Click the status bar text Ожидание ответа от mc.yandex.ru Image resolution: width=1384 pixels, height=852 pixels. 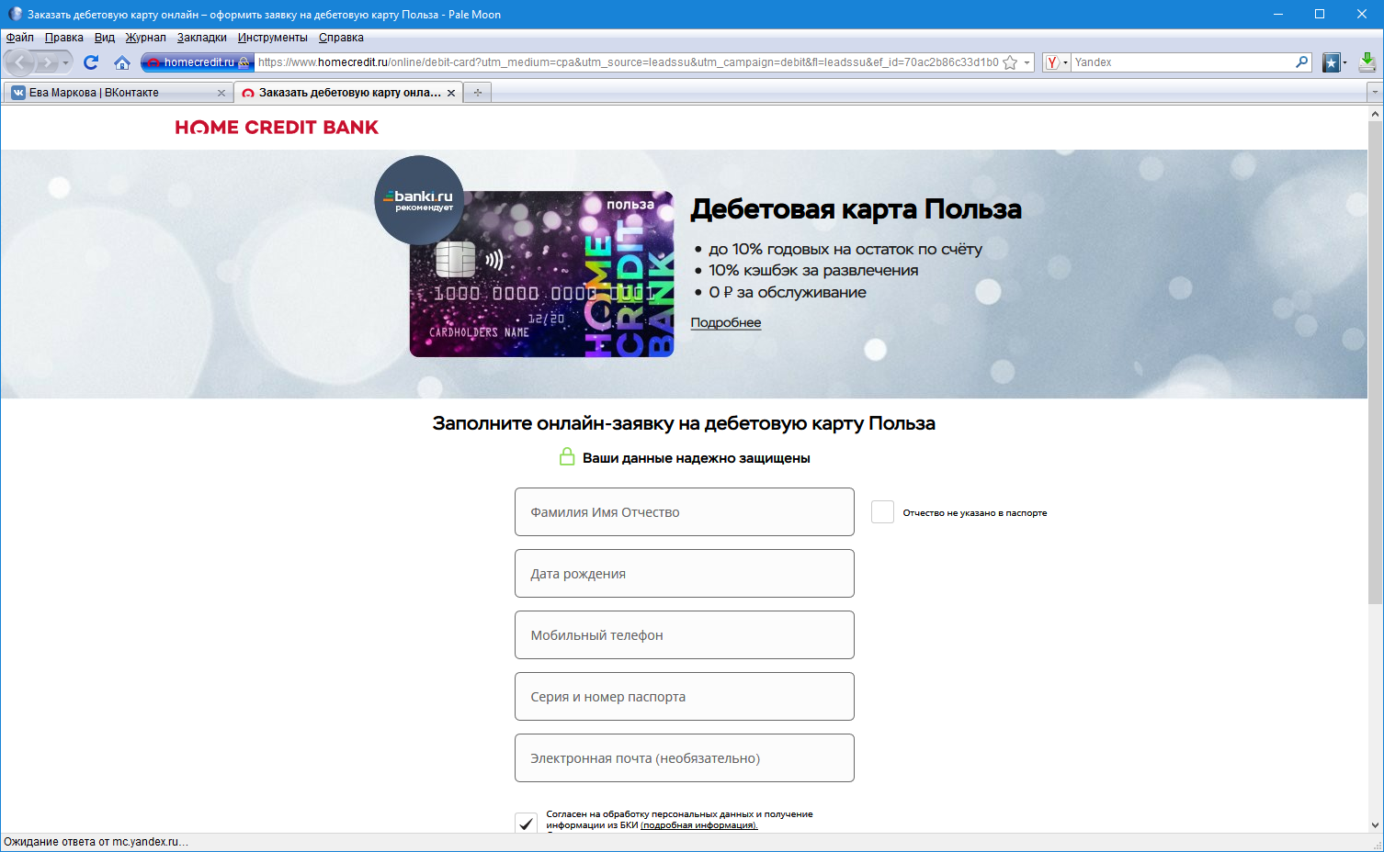coord(96,842)
